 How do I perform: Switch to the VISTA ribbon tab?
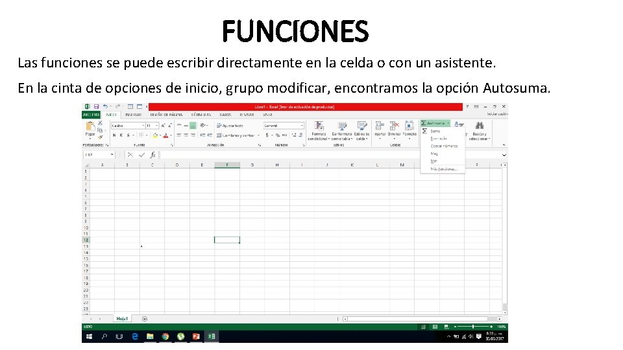267,115
